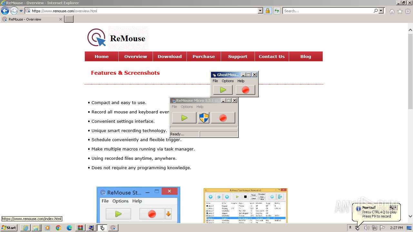Open File Explorer folder taskbar icon
Screen dimensions: 413x232
click(x=36, y=227)
